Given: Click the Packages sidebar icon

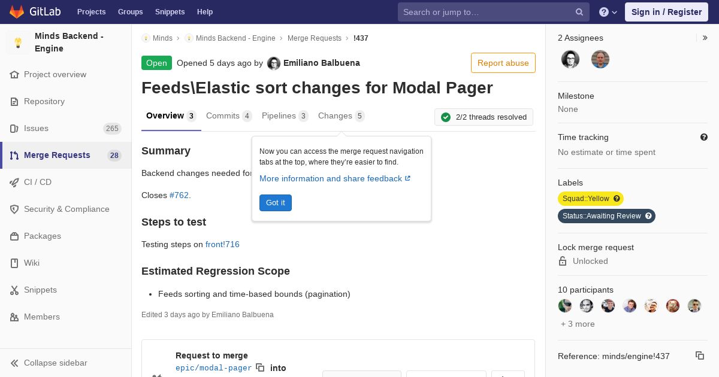Looking at the screenshot, I should pos(14,236).
